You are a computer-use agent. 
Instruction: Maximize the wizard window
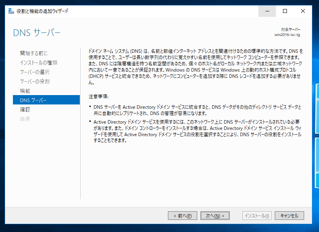(285, 11)
